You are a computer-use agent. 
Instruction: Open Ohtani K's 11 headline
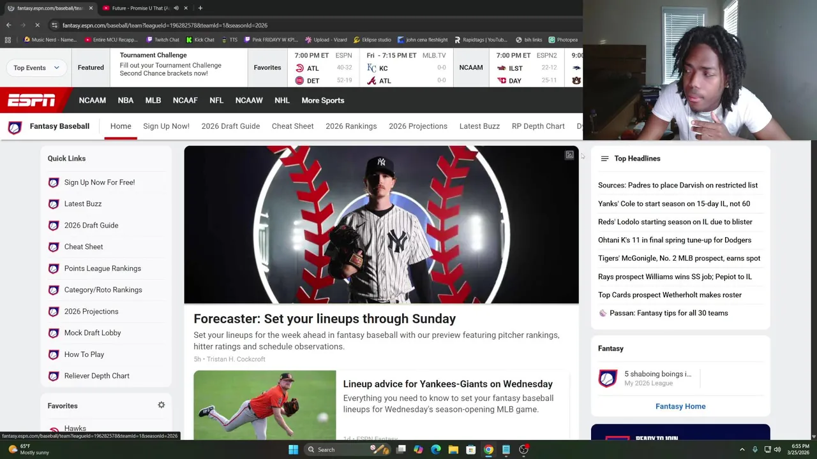[675, 240]
